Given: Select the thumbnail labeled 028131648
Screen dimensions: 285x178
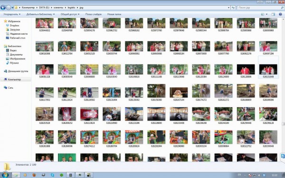Looking at the screenshot, I should click(268, 71).
